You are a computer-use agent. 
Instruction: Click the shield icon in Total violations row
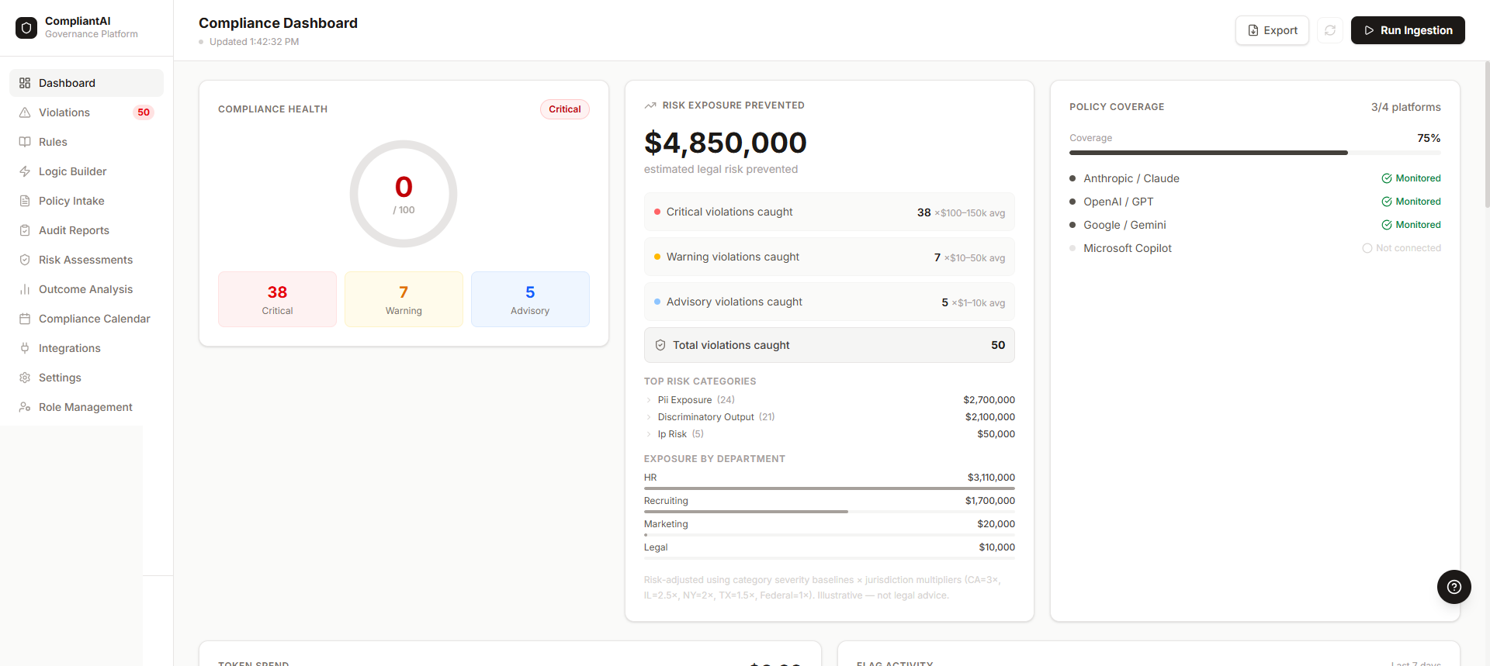660,345
